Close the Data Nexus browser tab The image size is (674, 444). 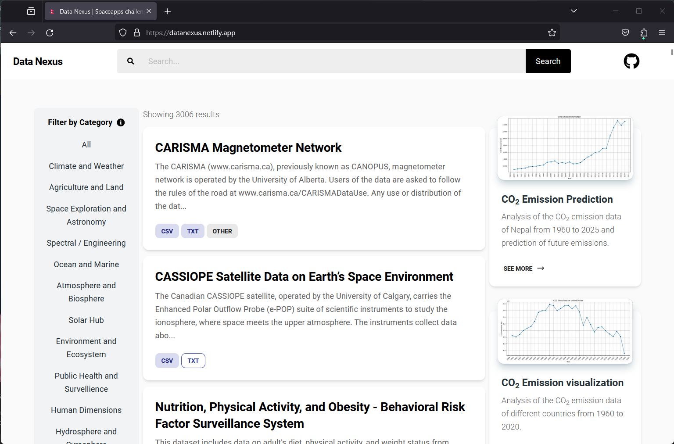coord(149,11)
